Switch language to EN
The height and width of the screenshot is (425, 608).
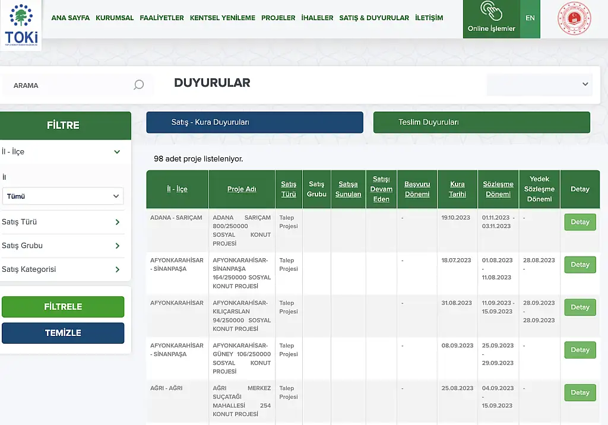pos(530,18)
